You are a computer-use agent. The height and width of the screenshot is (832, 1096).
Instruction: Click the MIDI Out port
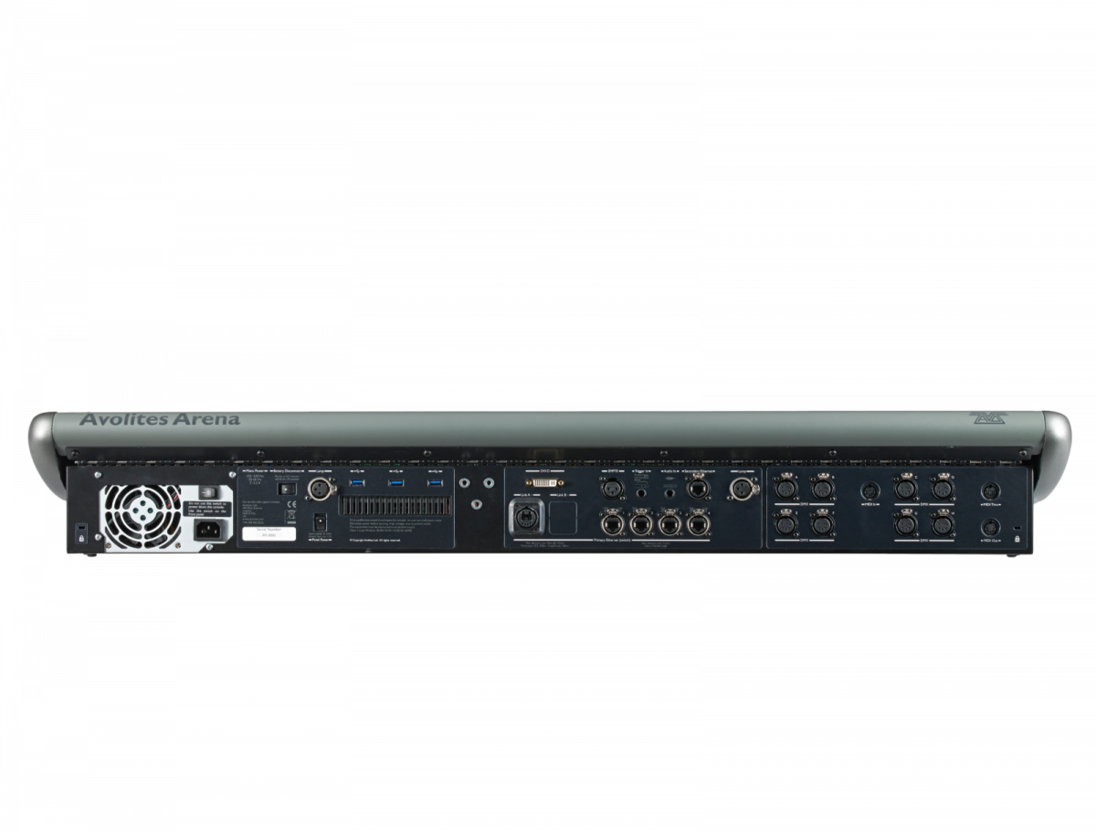[990, 528]
